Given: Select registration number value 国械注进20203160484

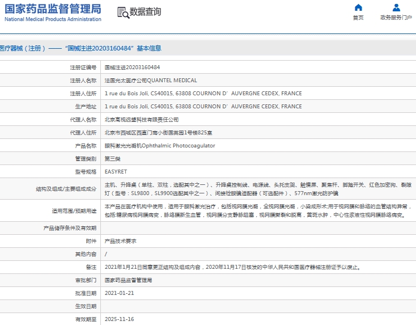Looking at the screenshot, I should tap(132, 67).
